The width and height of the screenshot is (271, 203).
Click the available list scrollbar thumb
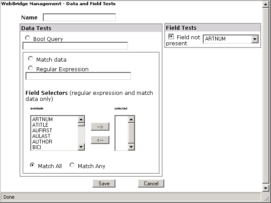[81, 125]
